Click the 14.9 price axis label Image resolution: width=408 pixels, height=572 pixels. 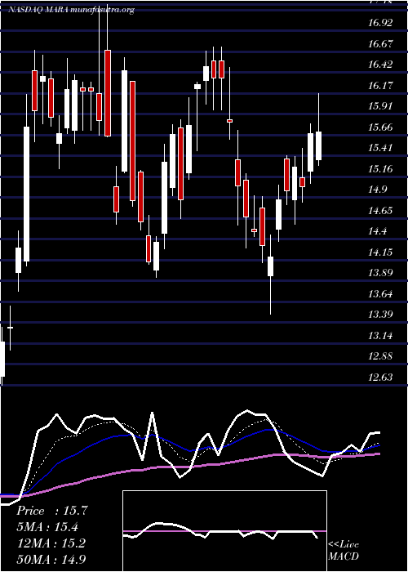[x=377, y=190]
